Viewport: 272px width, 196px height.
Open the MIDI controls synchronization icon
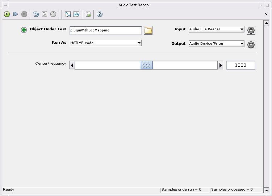[53, 14]
